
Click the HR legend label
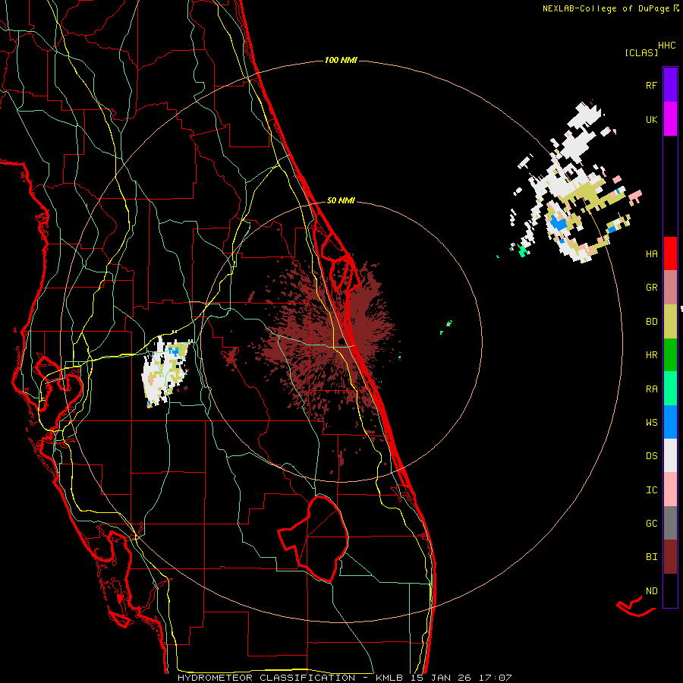(x=651, y=355)
